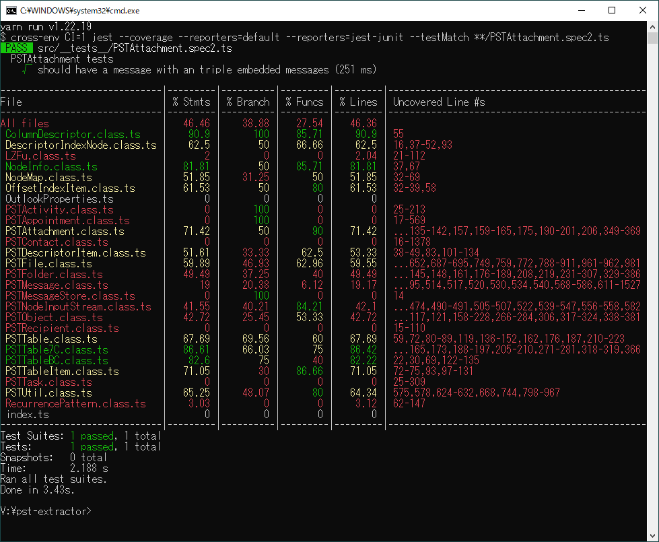Click PSTTableItem.class.ts file name
This screenshot has width=659, height=542.
coord(62,371)
